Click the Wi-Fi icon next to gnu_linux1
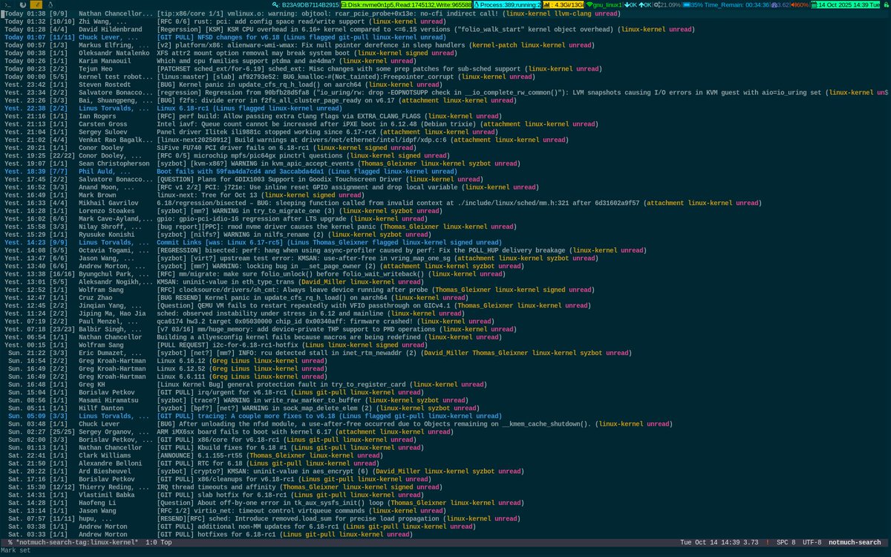Screen dimensions: 891x557 pyautogui.click(x=590, y=4)
